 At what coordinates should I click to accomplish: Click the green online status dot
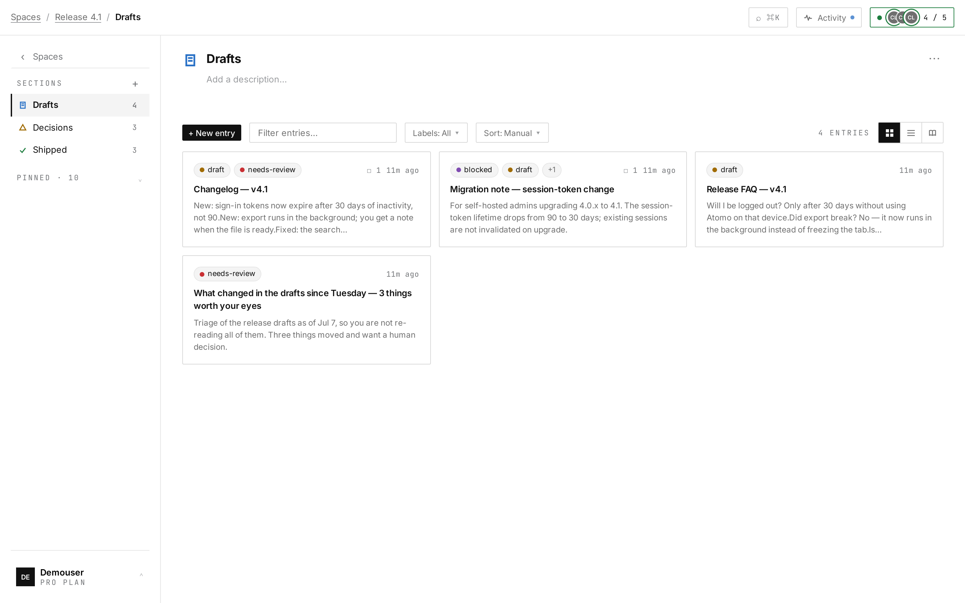point(879,17)
